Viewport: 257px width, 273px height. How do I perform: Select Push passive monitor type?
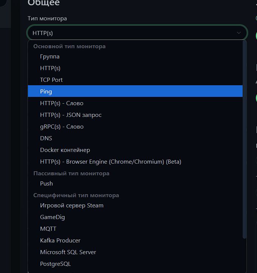(135, 184)
